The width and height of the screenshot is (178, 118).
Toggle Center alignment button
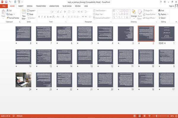pos(72,17)
